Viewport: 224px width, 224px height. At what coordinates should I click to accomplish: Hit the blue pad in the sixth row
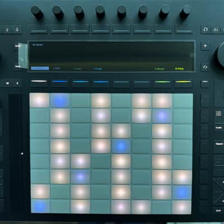click(x=80, y=176)
